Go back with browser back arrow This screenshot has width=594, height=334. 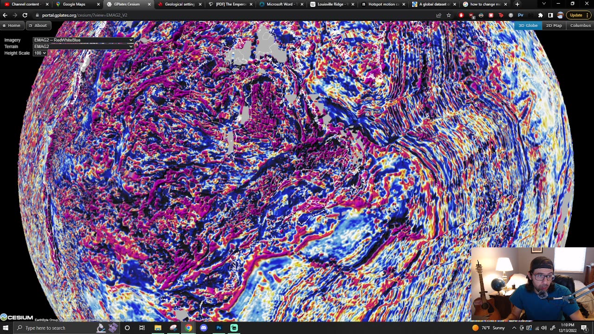pyautogui.click(x=5, y=15)
